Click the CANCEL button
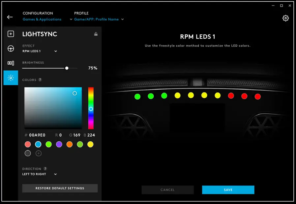 (x=167, y=189)
